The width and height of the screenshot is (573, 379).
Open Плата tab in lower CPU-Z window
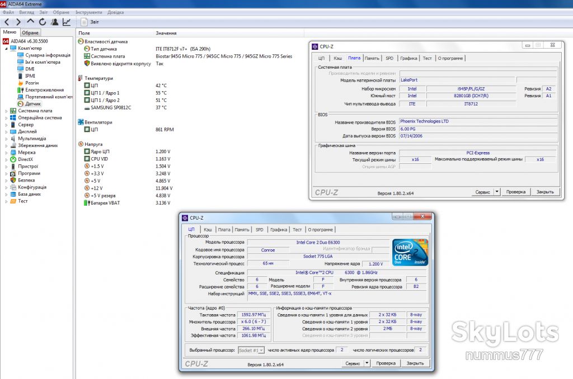pos(224,230)
